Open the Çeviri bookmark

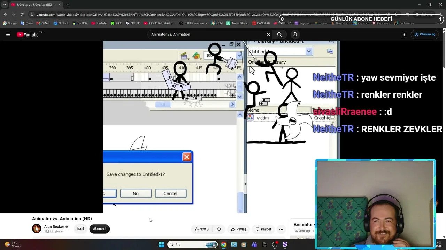(x=26, y=23)
